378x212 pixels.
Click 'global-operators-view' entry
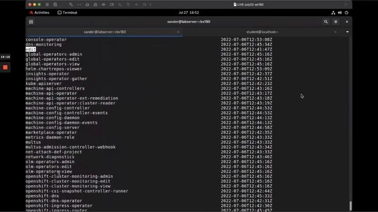53,64
